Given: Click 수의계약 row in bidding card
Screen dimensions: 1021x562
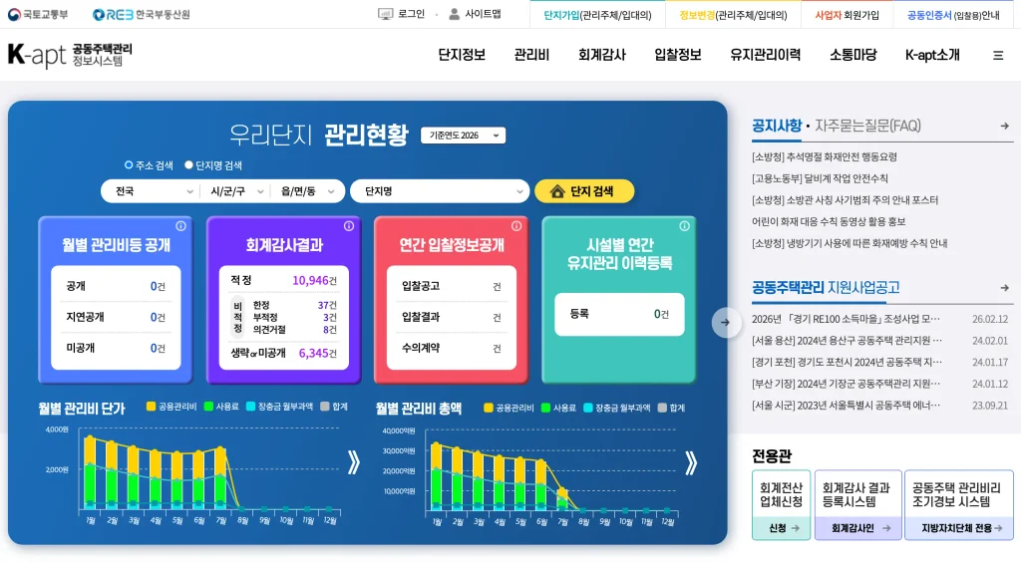Looking at the screenshot, I should 452,348.
